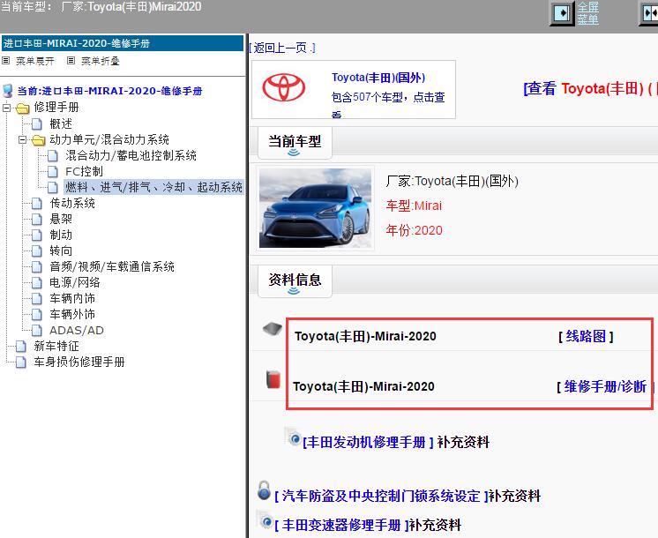
Task: Click the gray chip icon beside the 线路图 row
Action: click(273, 329)
